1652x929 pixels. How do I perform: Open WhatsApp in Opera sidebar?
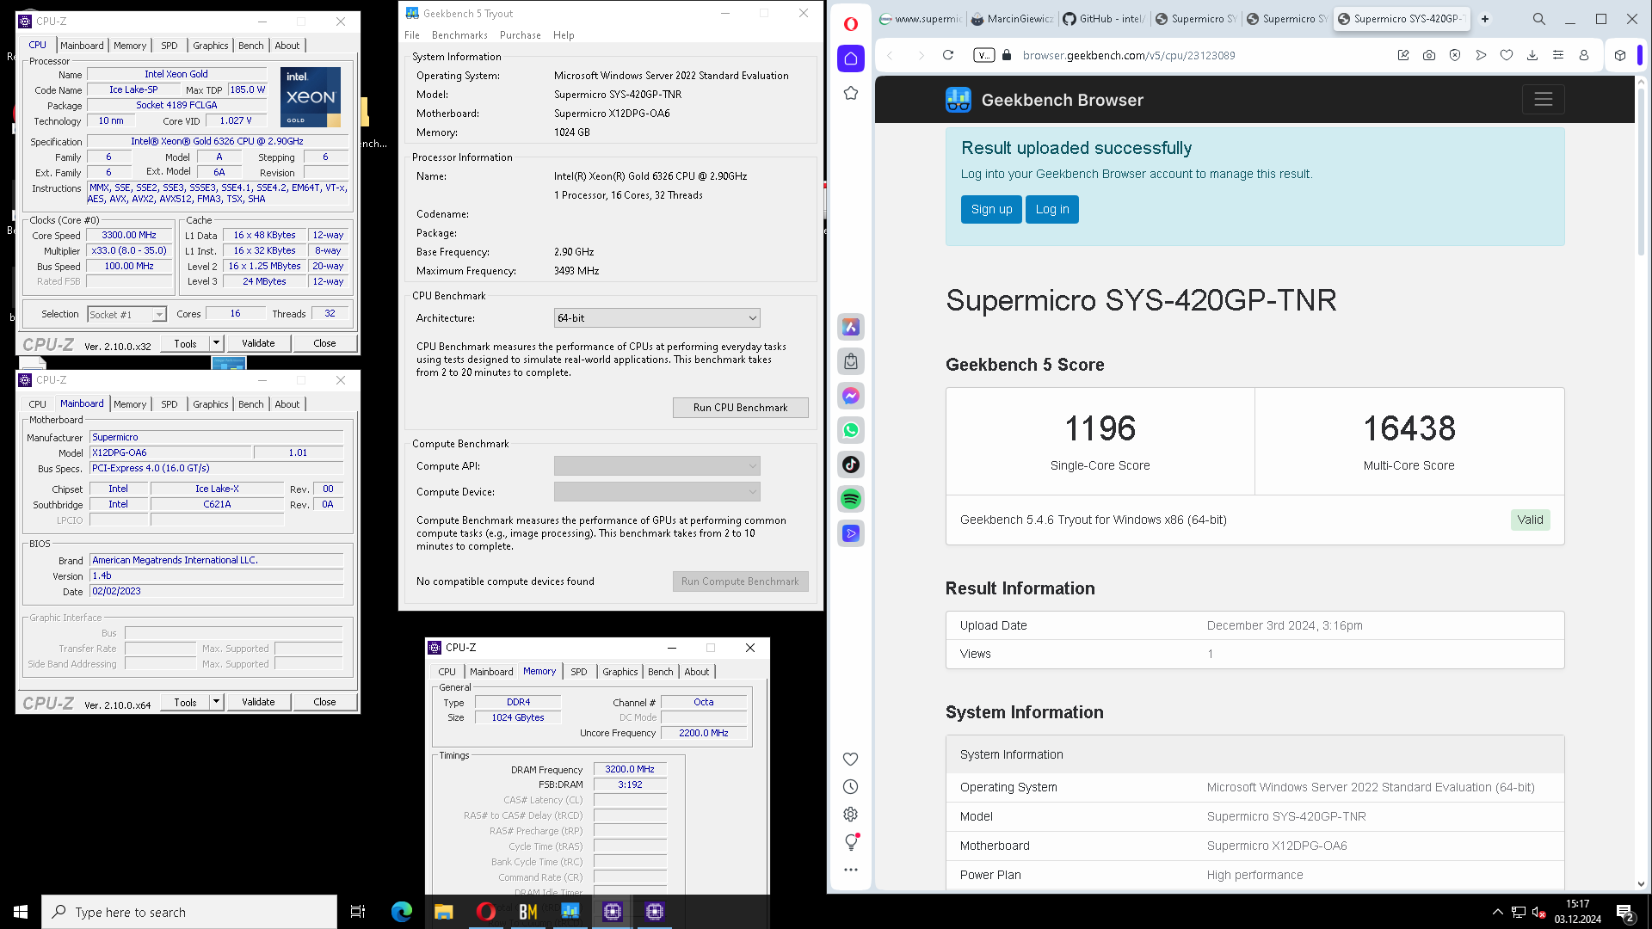tap(850, 430)
